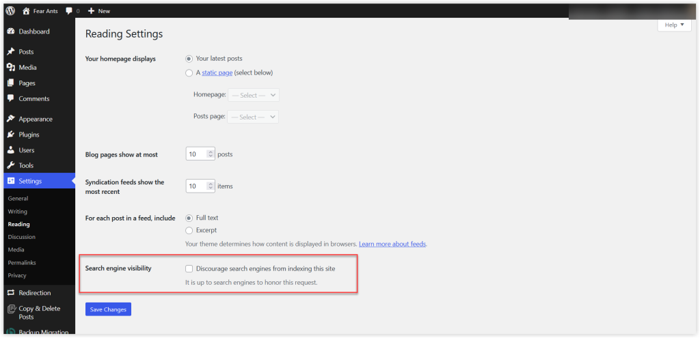Select the 'Excerpt' feed option
Screen dimensions: 700x338
(x=189, y=231)
